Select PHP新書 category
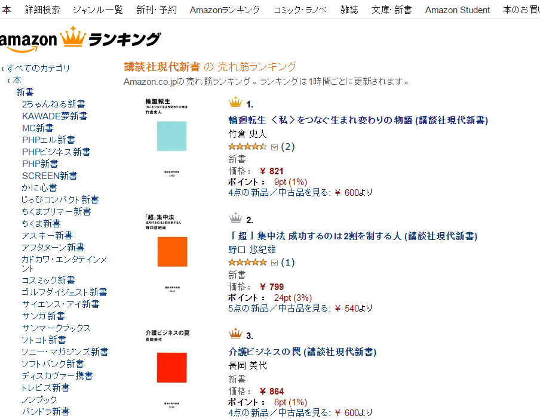Viewport: 540px width, 419px height. 40,164
